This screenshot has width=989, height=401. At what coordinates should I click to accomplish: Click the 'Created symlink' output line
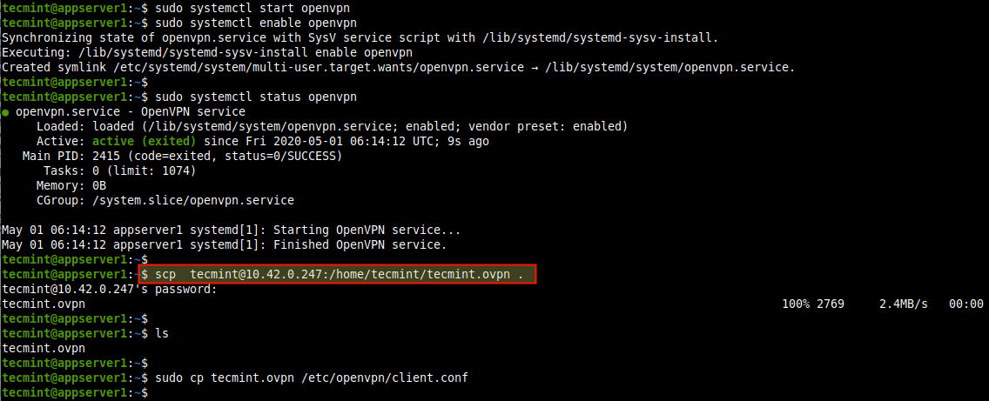(399, 67)
